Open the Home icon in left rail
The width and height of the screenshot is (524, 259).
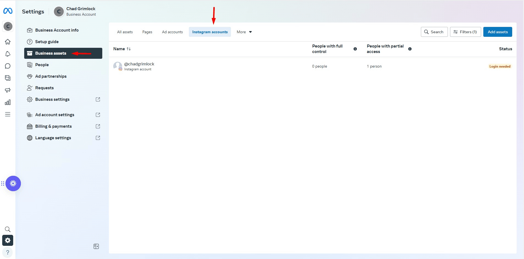(8, 42)
